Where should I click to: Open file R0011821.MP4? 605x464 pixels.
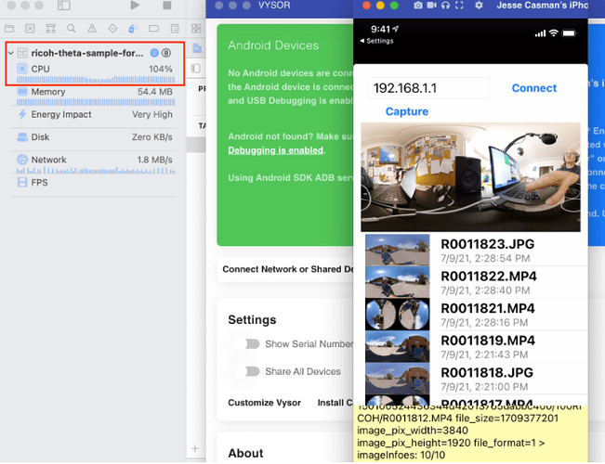(476, 315)
